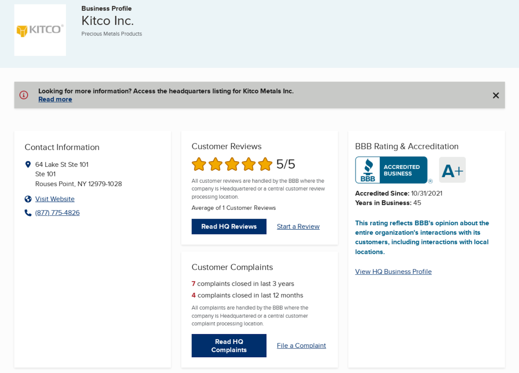Open the Read more link
Viewport: 519px width, 373px height.
point(55,99)
